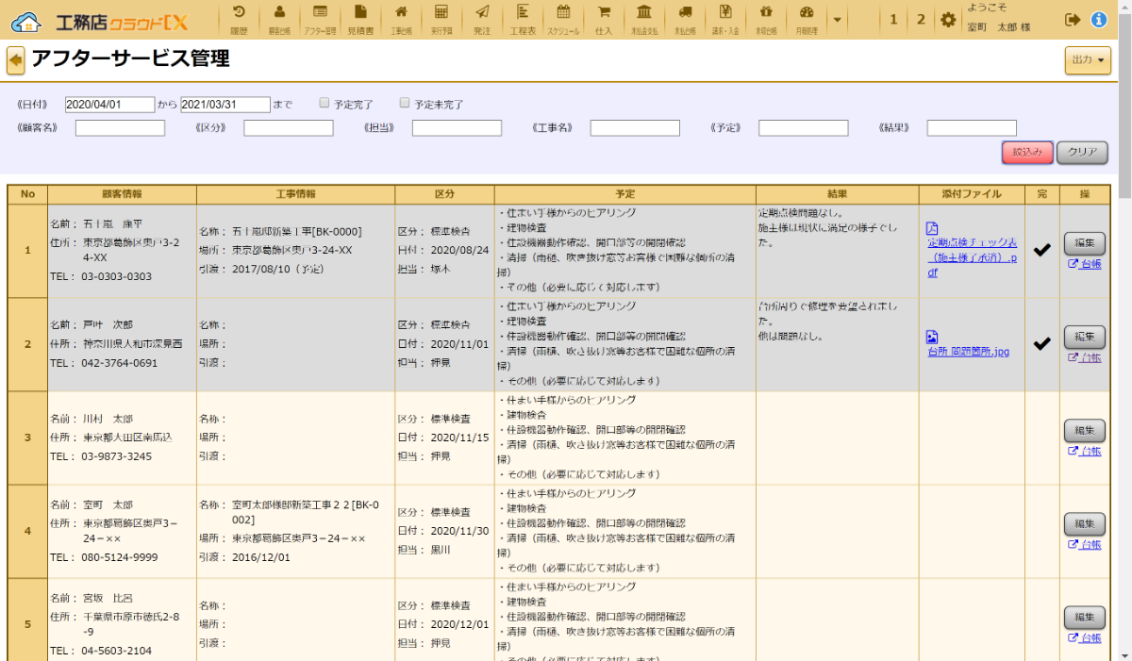This screenshot has width=1132, height=661.
Task: Open the settings gear icon
Action: 948,20
